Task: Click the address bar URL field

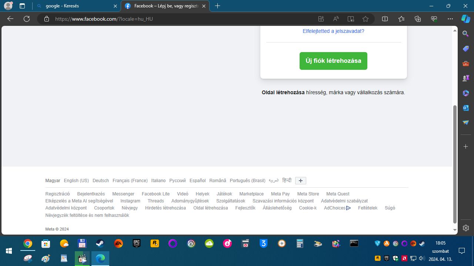Action: click(x=178, y=19)
